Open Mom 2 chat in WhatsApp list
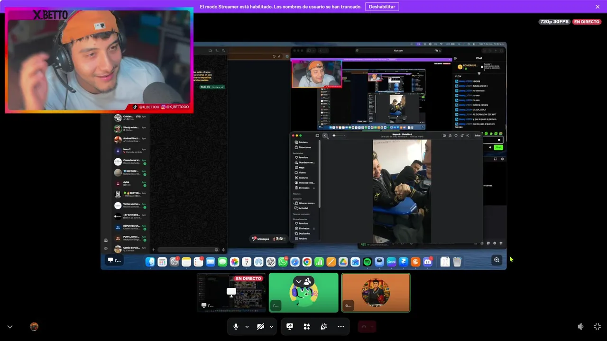Screen dimensions: 607x341 click(x=130, y=151)
